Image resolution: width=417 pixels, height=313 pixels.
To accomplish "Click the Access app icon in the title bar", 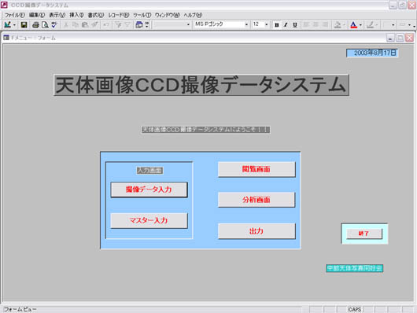I will click(4, 5).
